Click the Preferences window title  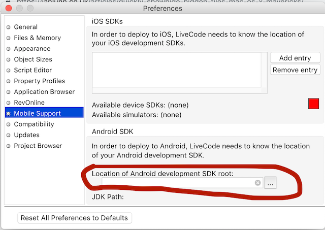tap(162, 8)
